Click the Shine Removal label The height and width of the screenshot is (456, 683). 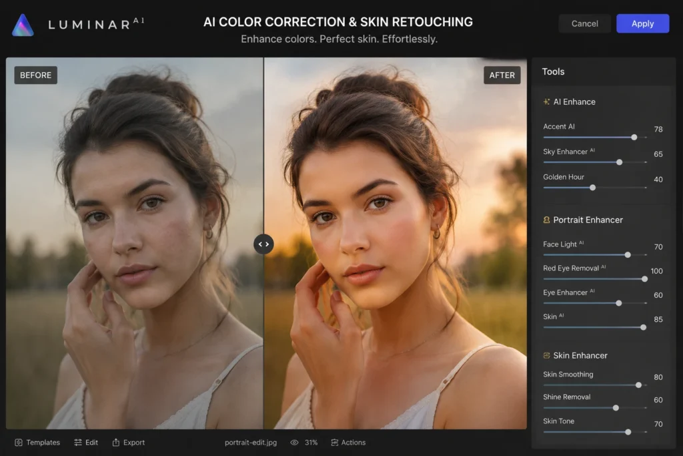pos(567,397)
